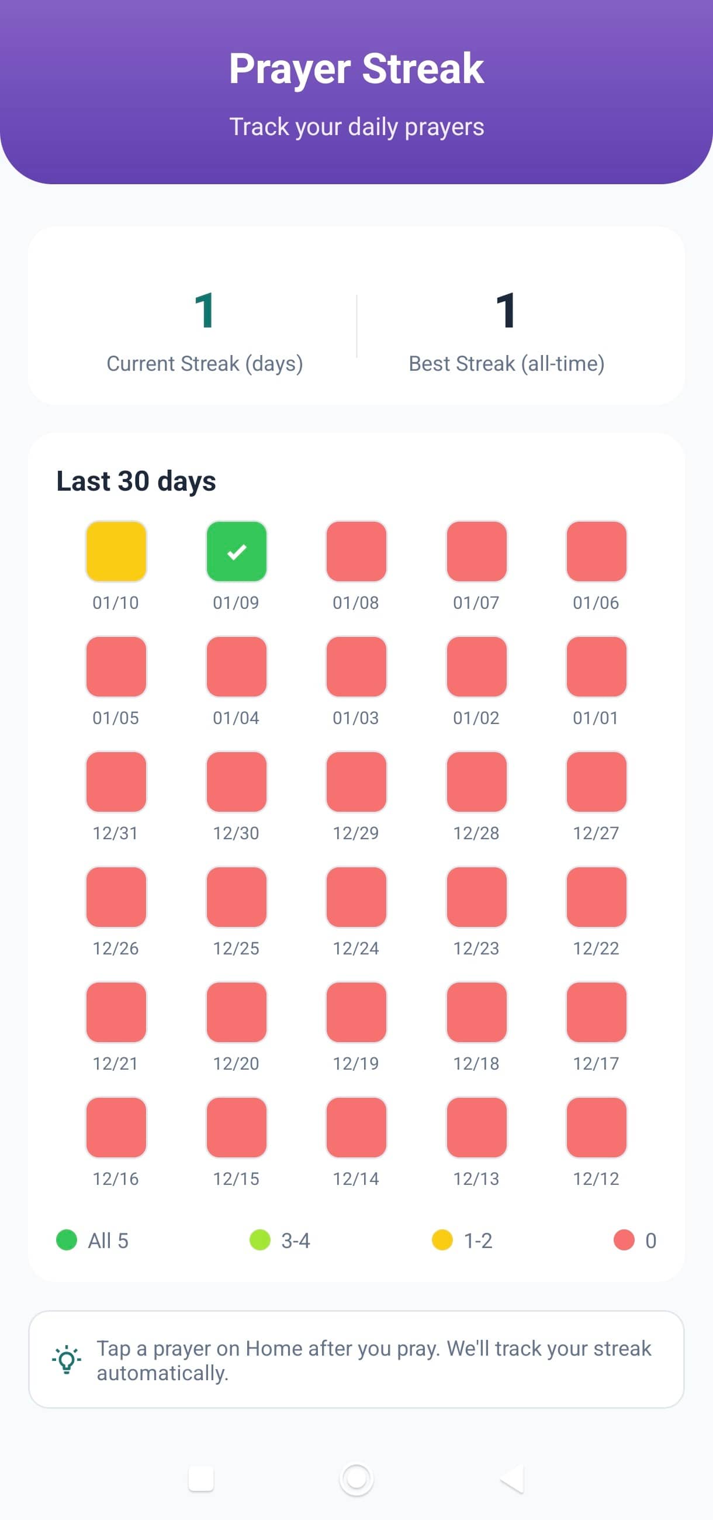The width and height of the screenshot is (713, 1520).
Task: Tap the 12/12 date label
Action: point(596,1178)
